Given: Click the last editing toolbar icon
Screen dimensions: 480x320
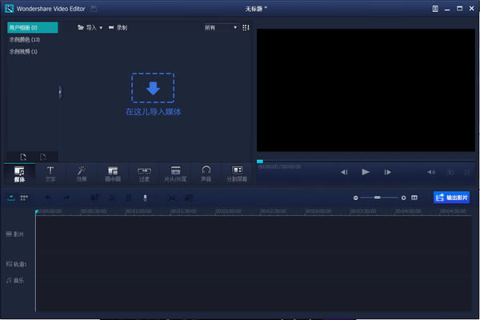Looking at the screenshot, I should [189, 198].
